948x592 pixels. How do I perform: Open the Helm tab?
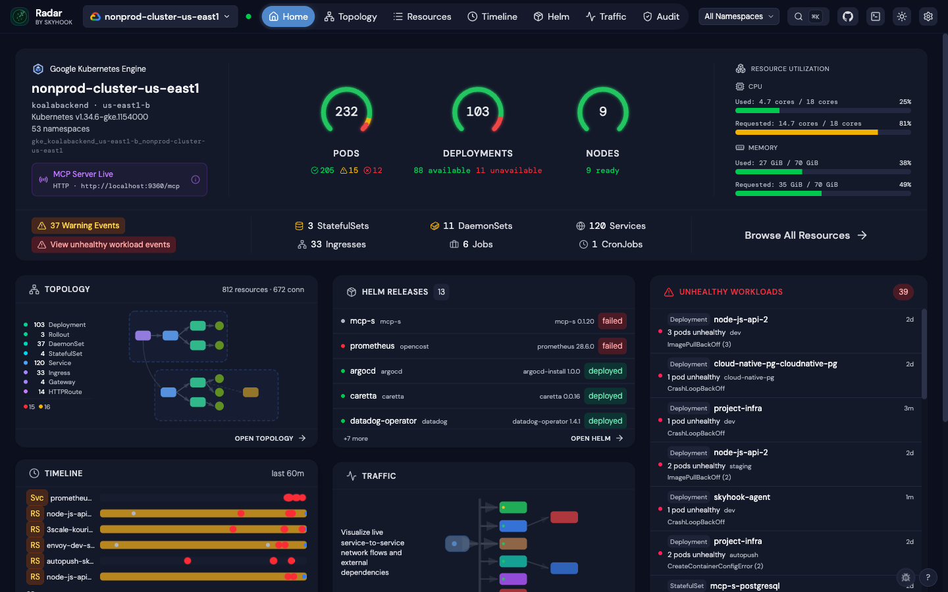pos(552,16)
